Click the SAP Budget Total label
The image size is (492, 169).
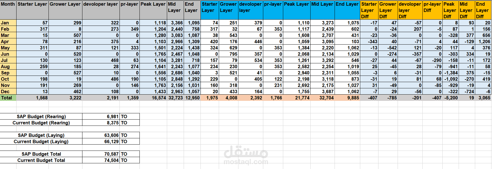[41, 154]
